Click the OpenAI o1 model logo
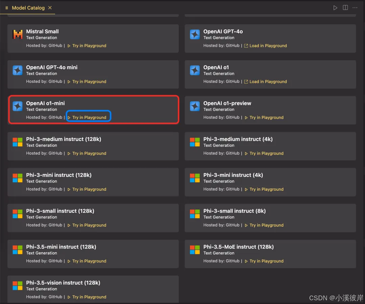365x304 pixels. coord(195,70)
